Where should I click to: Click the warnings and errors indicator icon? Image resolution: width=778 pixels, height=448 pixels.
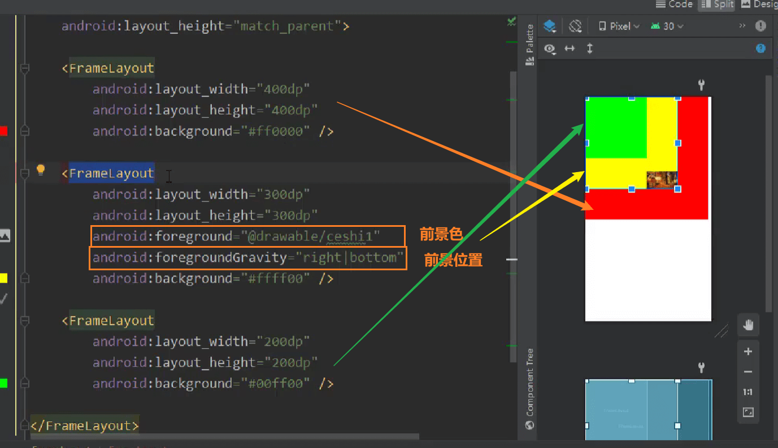coord(760,26)
